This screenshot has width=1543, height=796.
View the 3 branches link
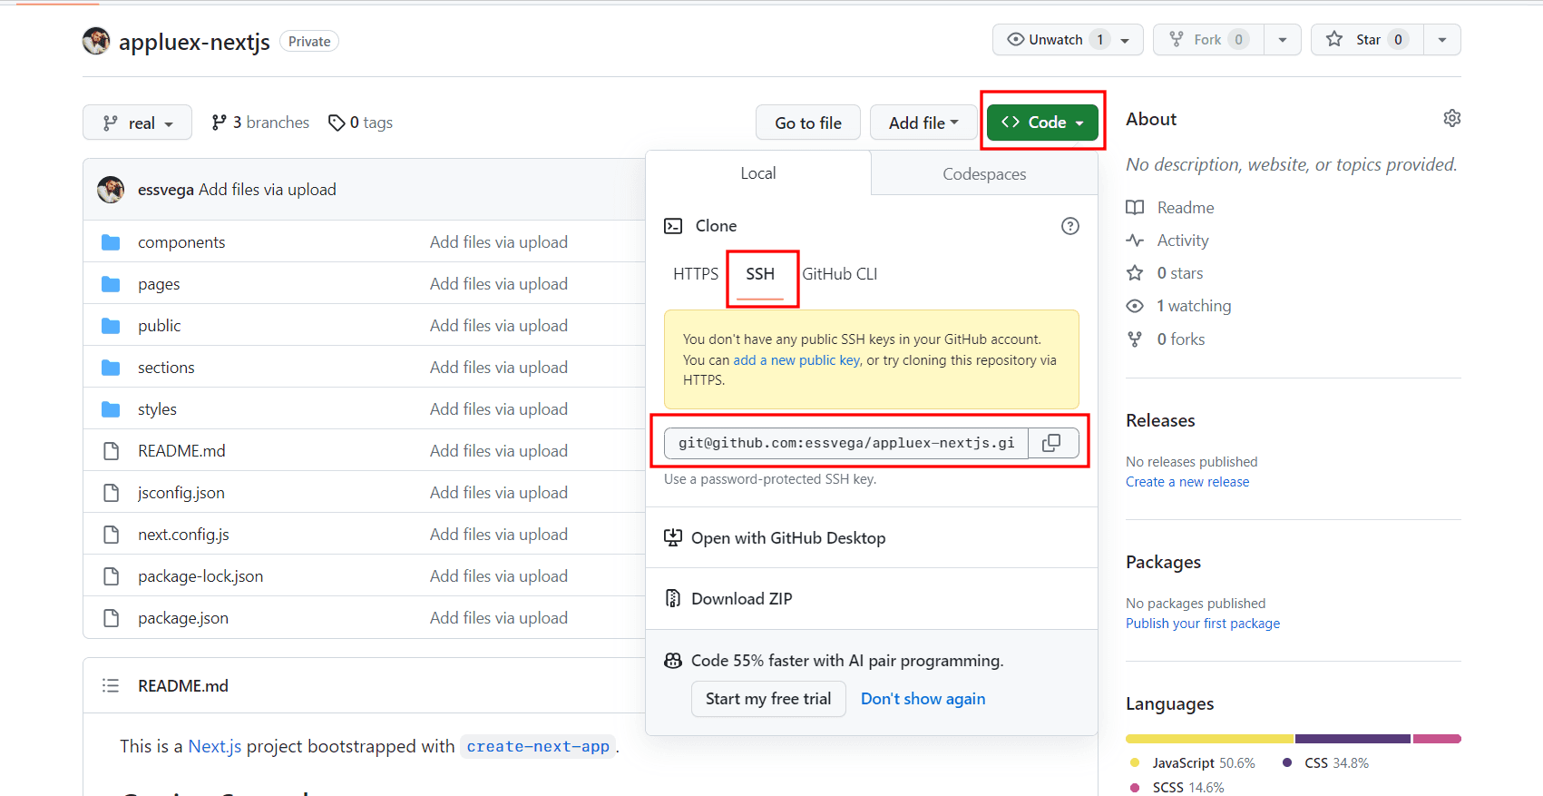pyautogui.click(x=260, y=123)
